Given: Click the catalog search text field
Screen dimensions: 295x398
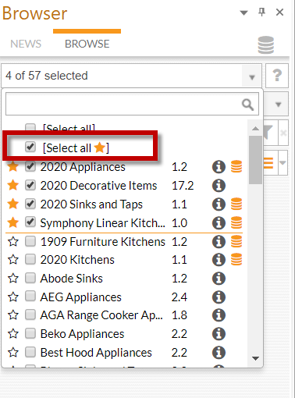Looking at the screenshot, I should pyautogui.click(x=123, y=104).
